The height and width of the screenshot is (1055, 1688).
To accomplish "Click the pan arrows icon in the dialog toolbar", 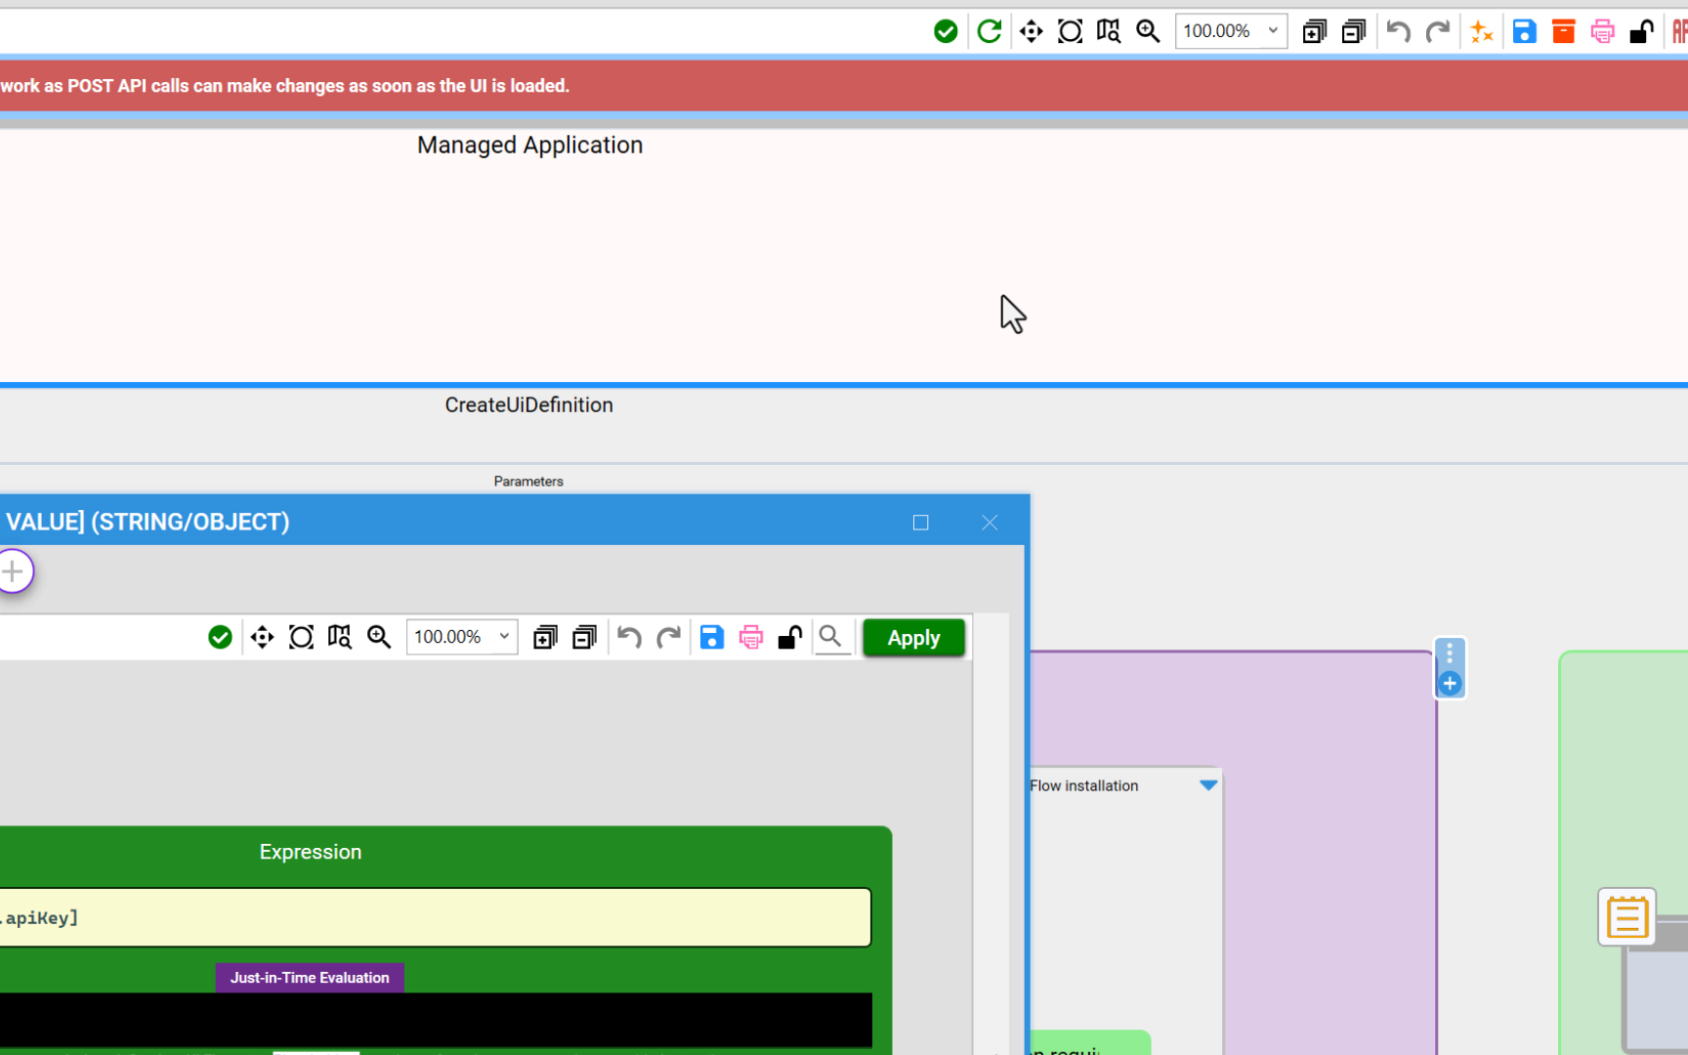I will click(x=262, y=638).
